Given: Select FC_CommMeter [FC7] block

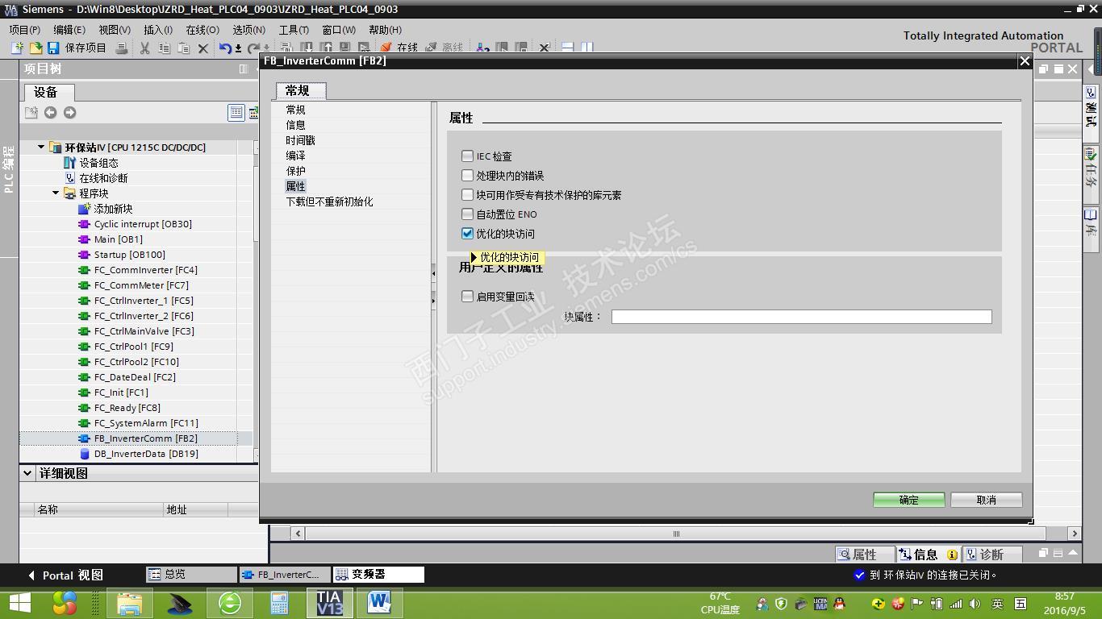Looking at the screenshot, I should pyautogui.click(x=141, y=285).
